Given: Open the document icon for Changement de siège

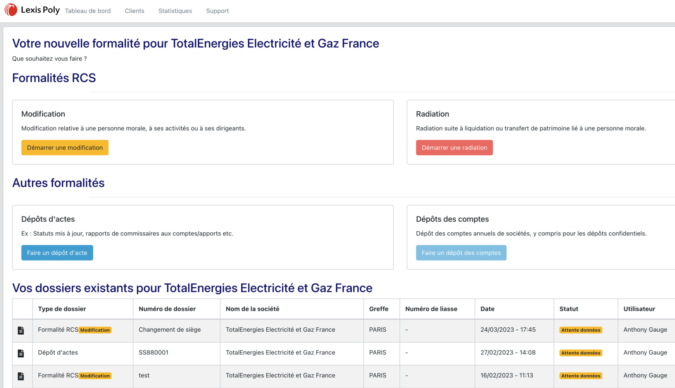Looking at the screenshot, I should (x=21, y=330).
